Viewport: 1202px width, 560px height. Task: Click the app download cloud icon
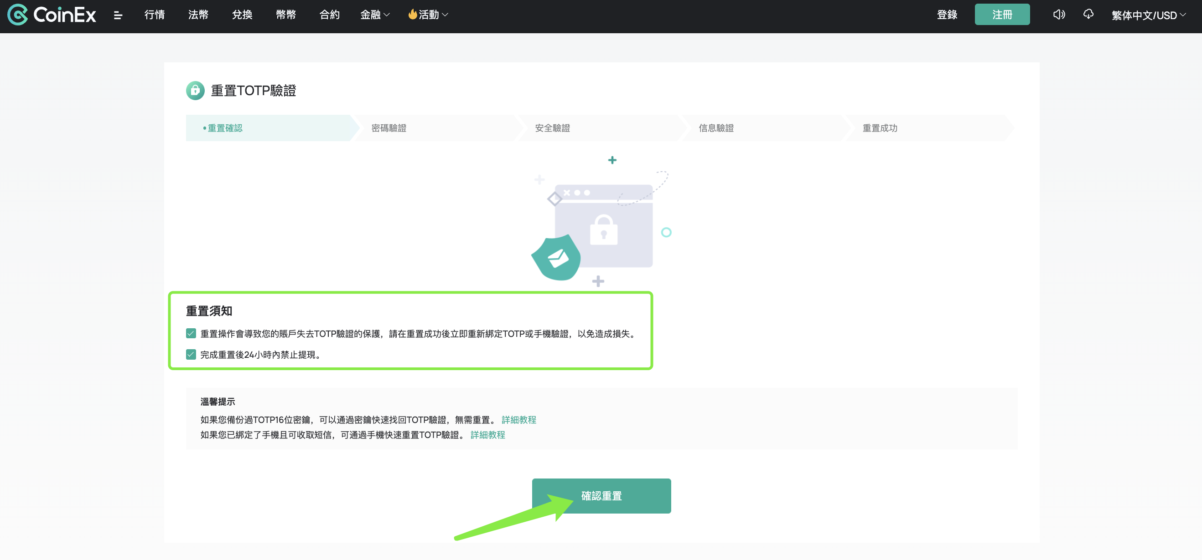[1088, 15]
